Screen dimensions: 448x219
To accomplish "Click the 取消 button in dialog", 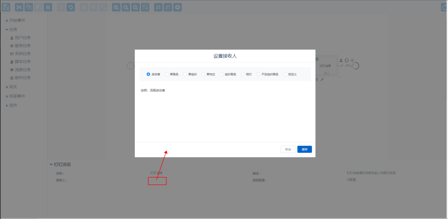I will pyautogui.click(x=288, y=149).
